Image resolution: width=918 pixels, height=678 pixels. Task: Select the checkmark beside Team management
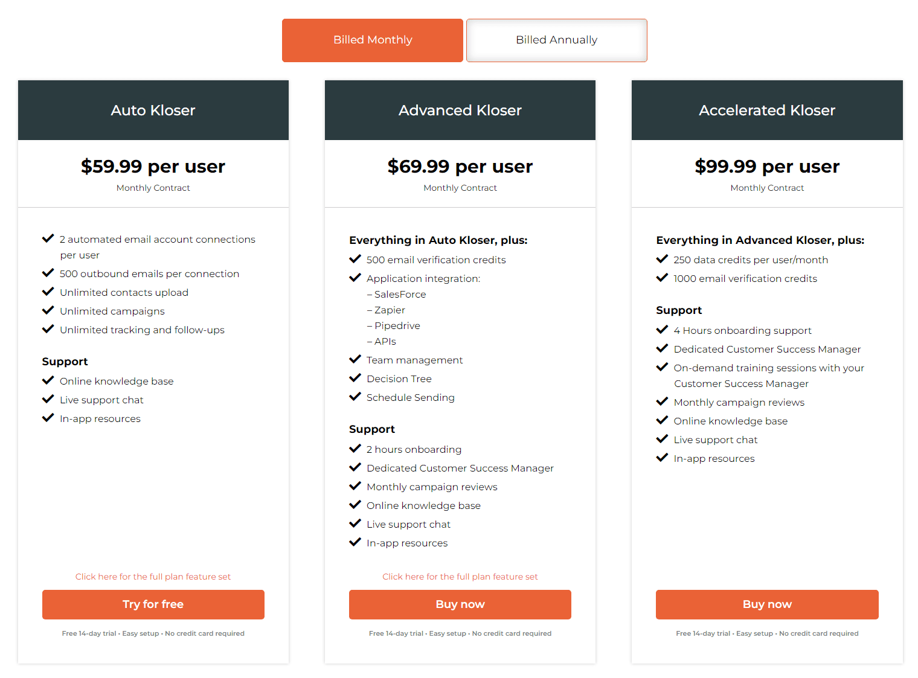coord(355,359)
